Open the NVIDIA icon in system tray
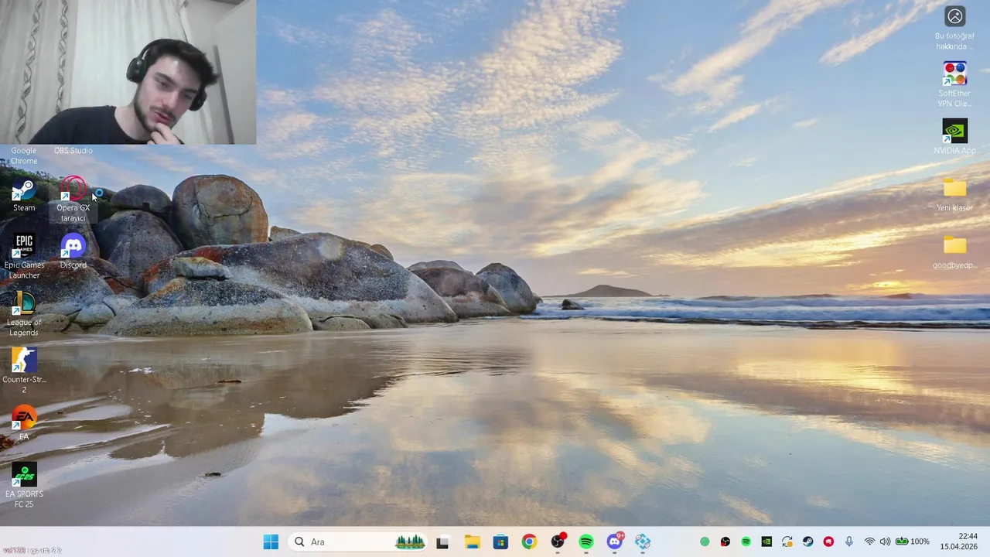990x557 pixels. coord(766,542)
